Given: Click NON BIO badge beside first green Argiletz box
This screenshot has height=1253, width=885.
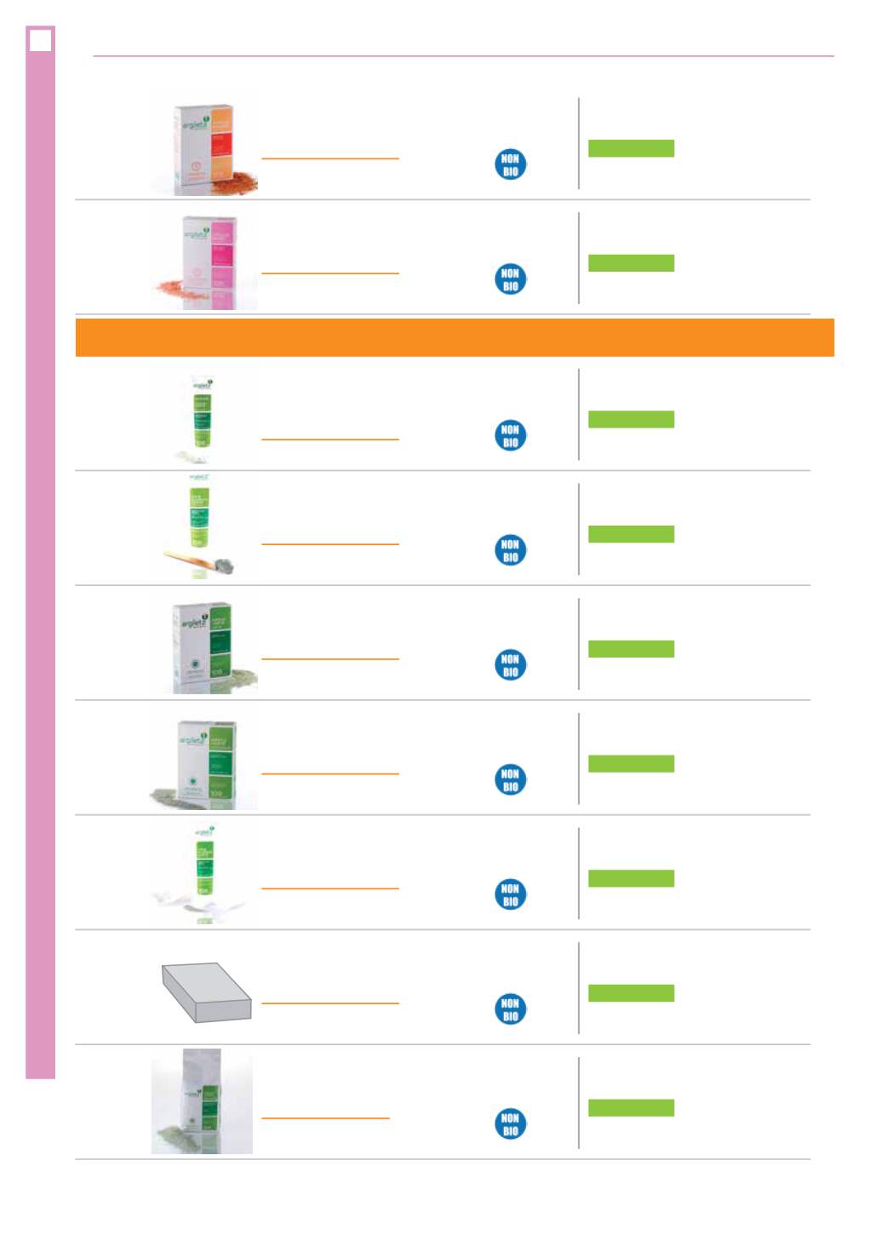Looking at the screenshot, I should [x=511, y=665].
